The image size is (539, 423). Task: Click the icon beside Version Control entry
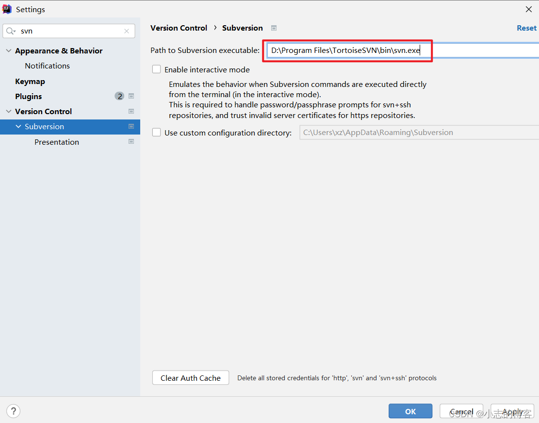131,111
